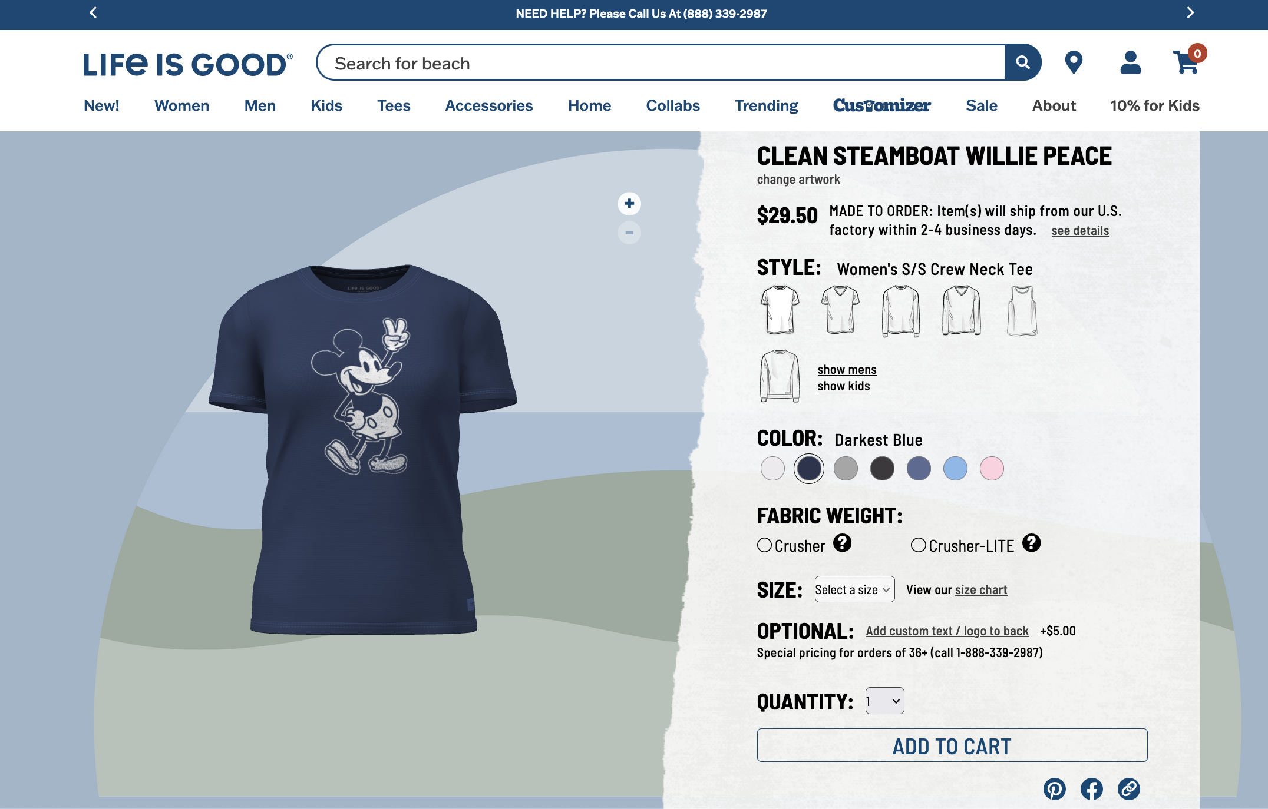Copy link with chain icon
Viewport: 1268px width, 809px height.
click(x=1129, y=789)
